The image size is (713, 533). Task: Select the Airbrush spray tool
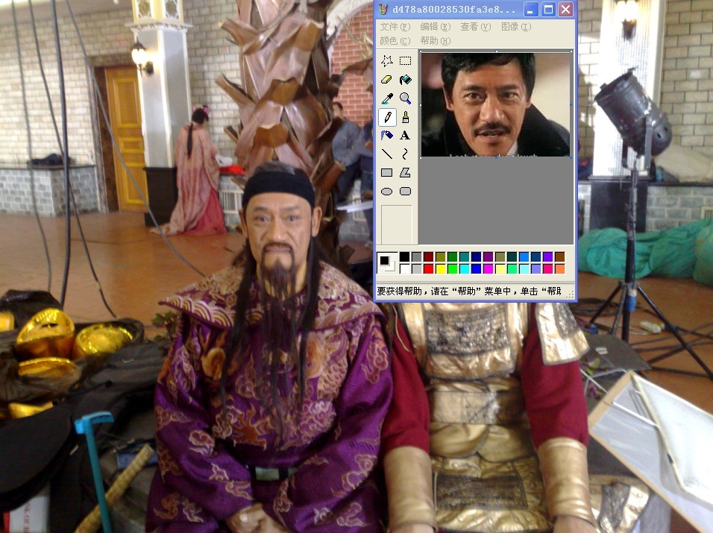point(387,136)
